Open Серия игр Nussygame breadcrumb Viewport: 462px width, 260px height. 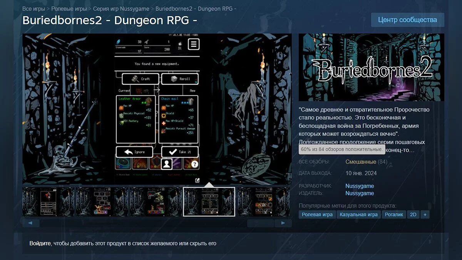[121, 8]
